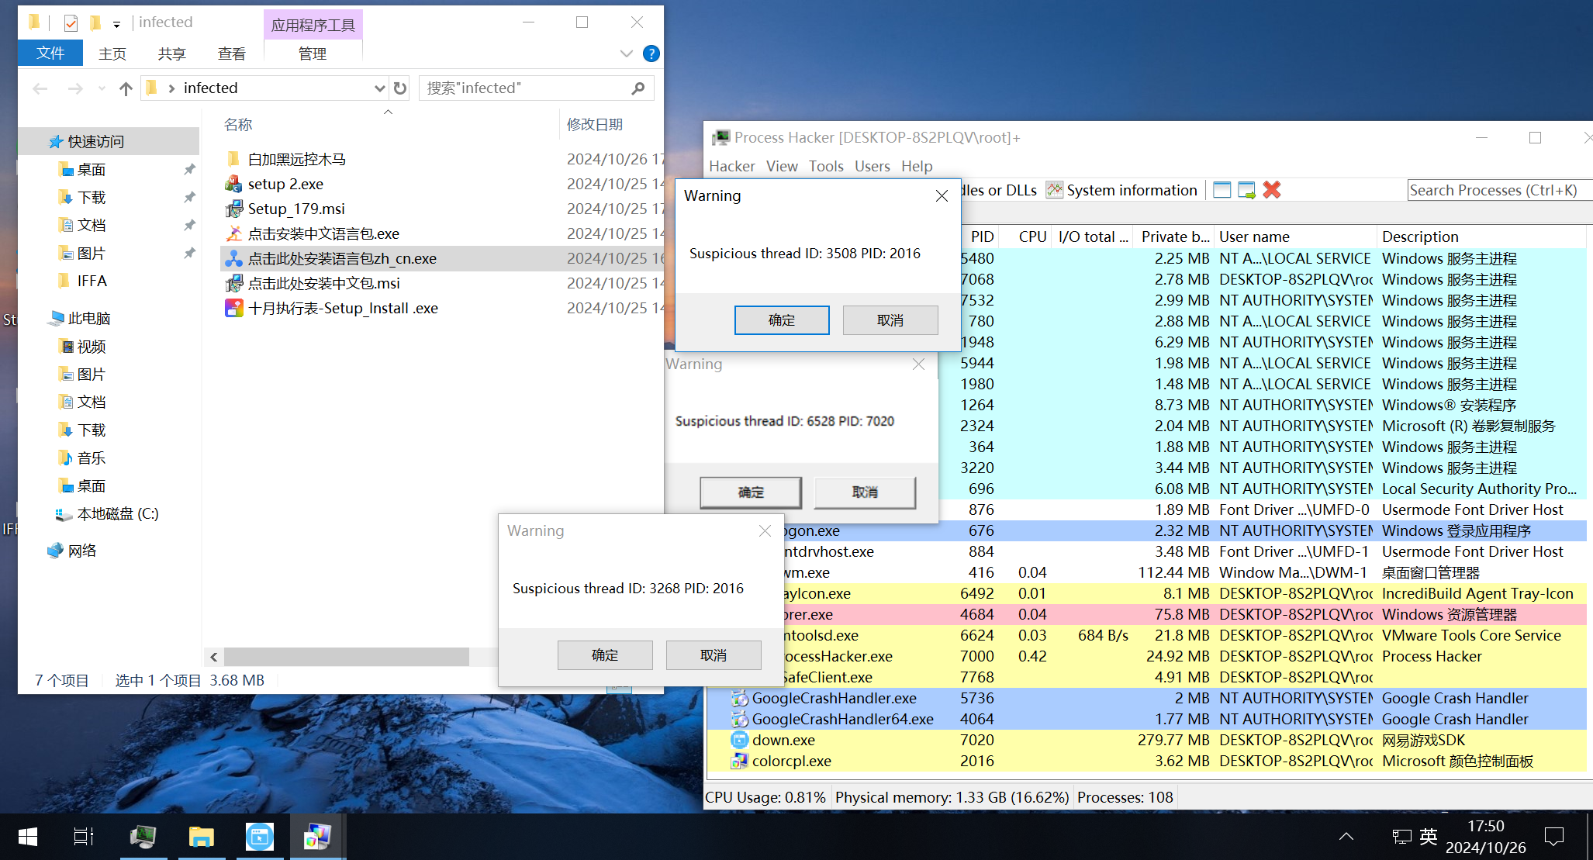Image resolution: width=1593 pixels, height=860 pixels.
Task: Click the 搜索"infected" search box
Action: tap(536, 88)
